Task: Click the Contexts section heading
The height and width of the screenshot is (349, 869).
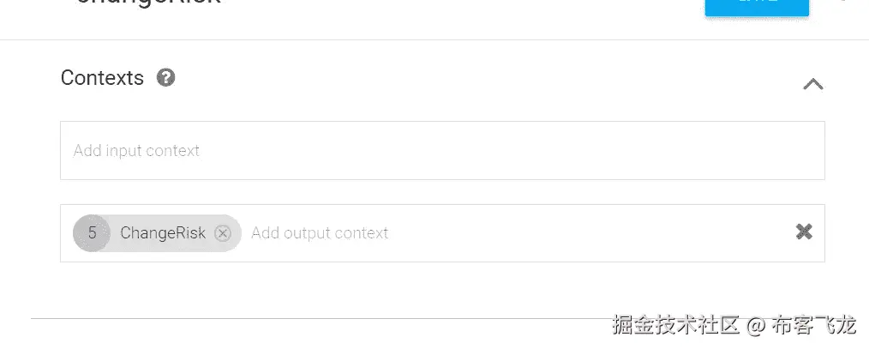Action: point(102,78)
